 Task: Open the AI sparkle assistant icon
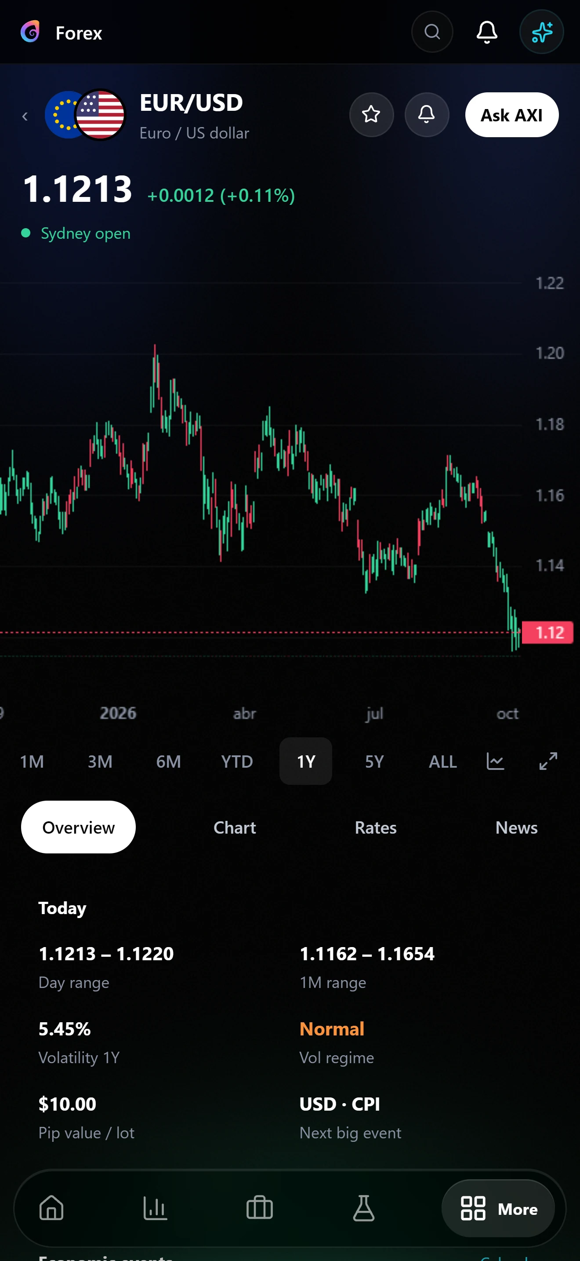pyautogui.click(x=541, y=32)
